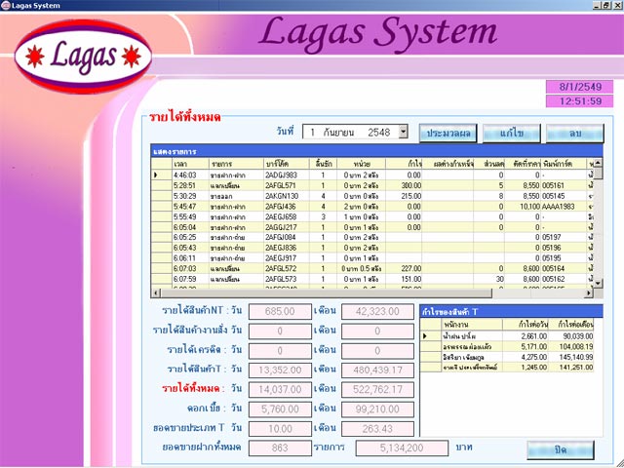Click NT product income day field 685.00
624x468 pixels.
pyautogui.click(x=280, y=311)
